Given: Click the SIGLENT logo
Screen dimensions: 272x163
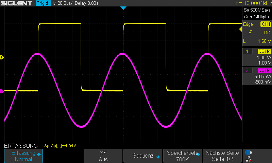Looking at the screenshot, I should click(x=16, y=3).
